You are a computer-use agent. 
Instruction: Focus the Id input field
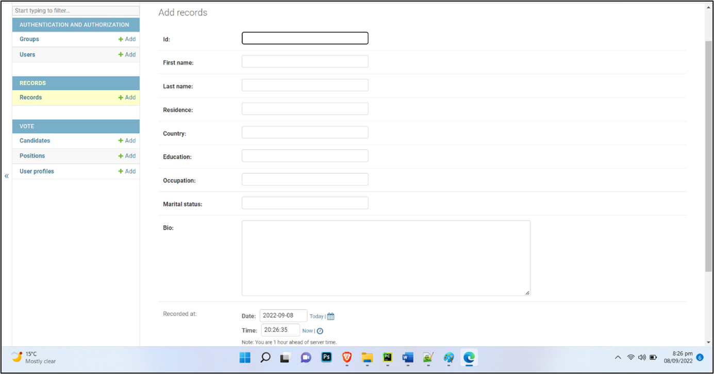305,38
